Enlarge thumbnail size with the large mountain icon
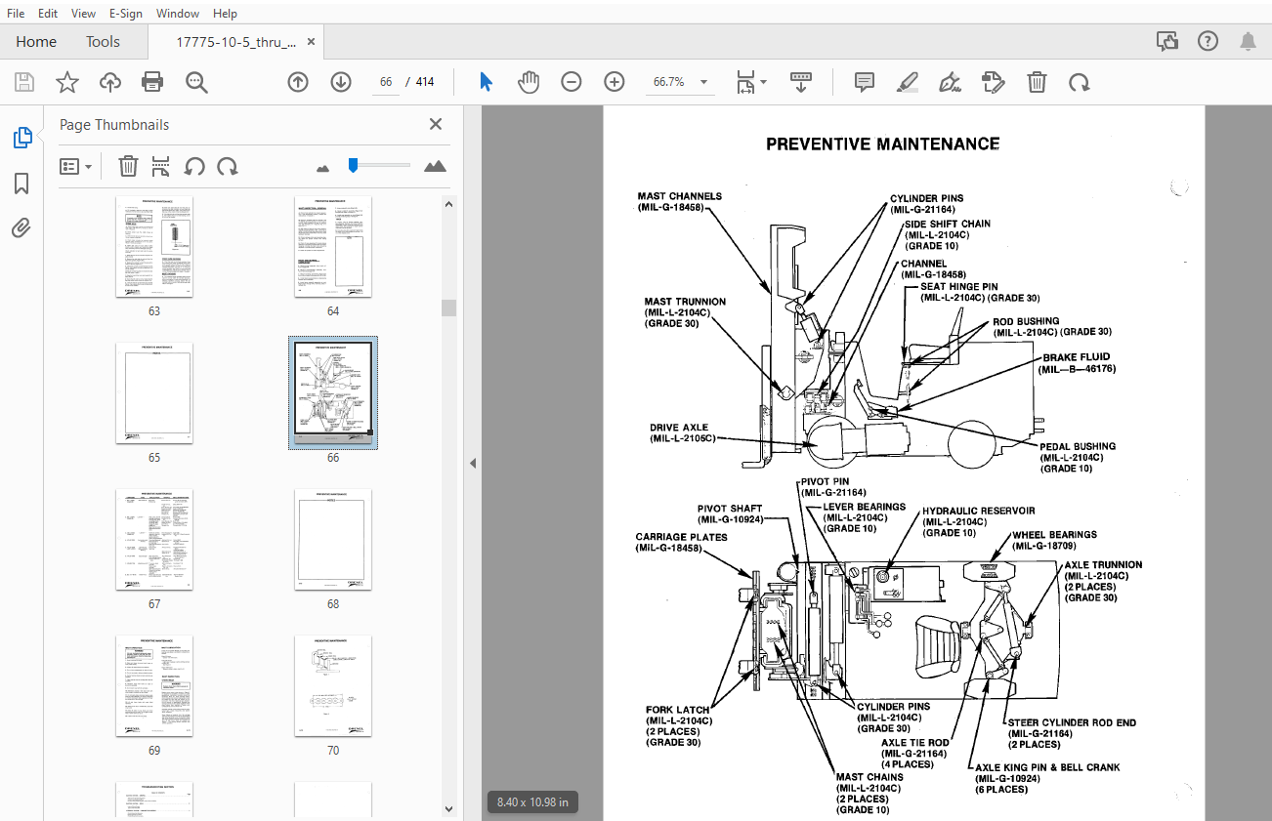Screen dimensions: 1272x821 435,166
